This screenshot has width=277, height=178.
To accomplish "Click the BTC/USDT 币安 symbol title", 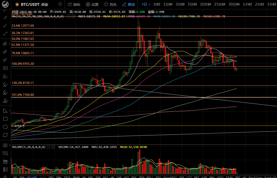I will (x=34, y=4).
